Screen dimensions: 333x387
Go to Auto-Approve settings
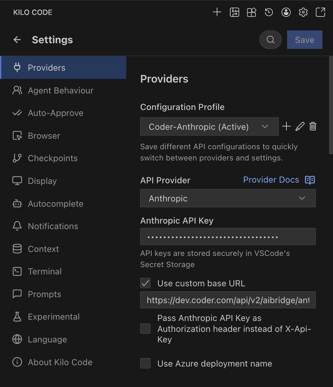[x=64, y=113]
